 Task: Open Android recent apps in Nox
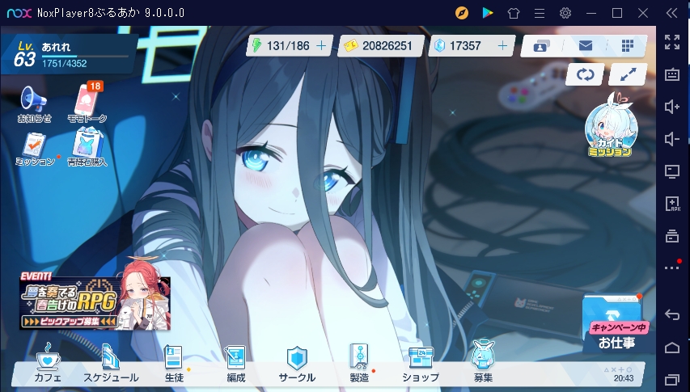672,379
